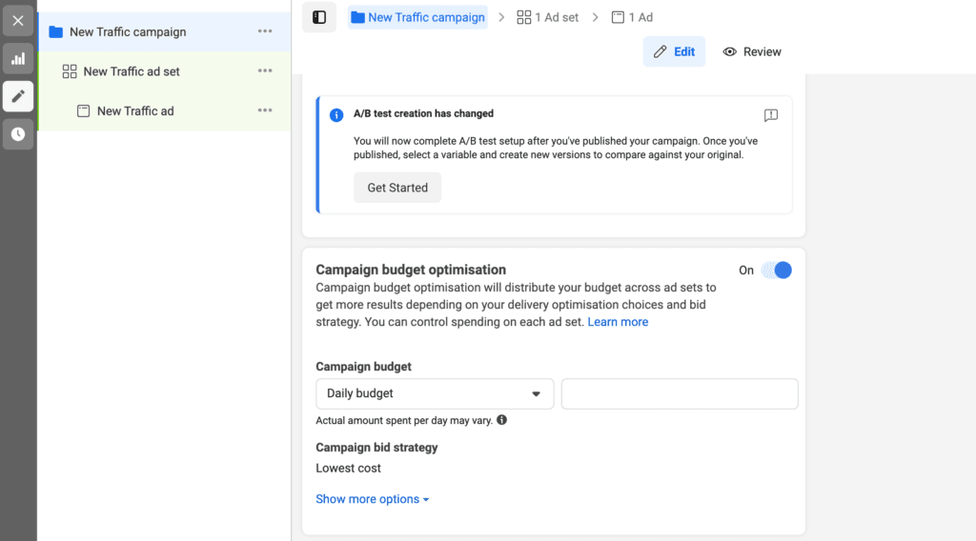Open more options for New Traffic ad set

pyautogui.click(x=265, y=71)
